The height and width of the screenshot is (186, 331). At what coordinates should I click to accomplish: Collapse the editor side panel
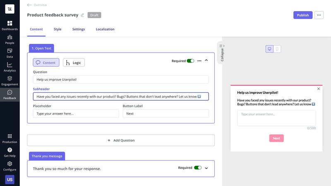point(222,53)
